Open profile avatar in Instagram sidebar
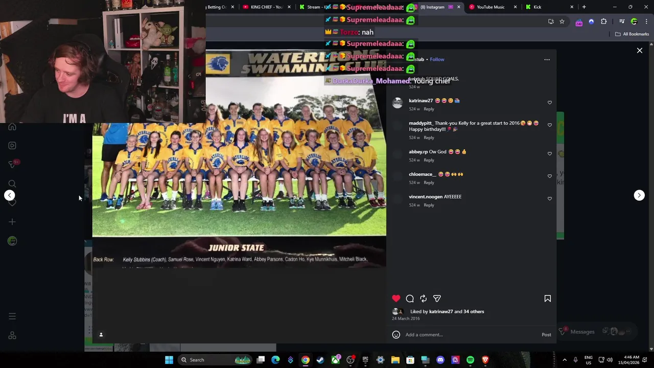Image resolution: width=654 pixels, height=368 pixels. [12, 241]
